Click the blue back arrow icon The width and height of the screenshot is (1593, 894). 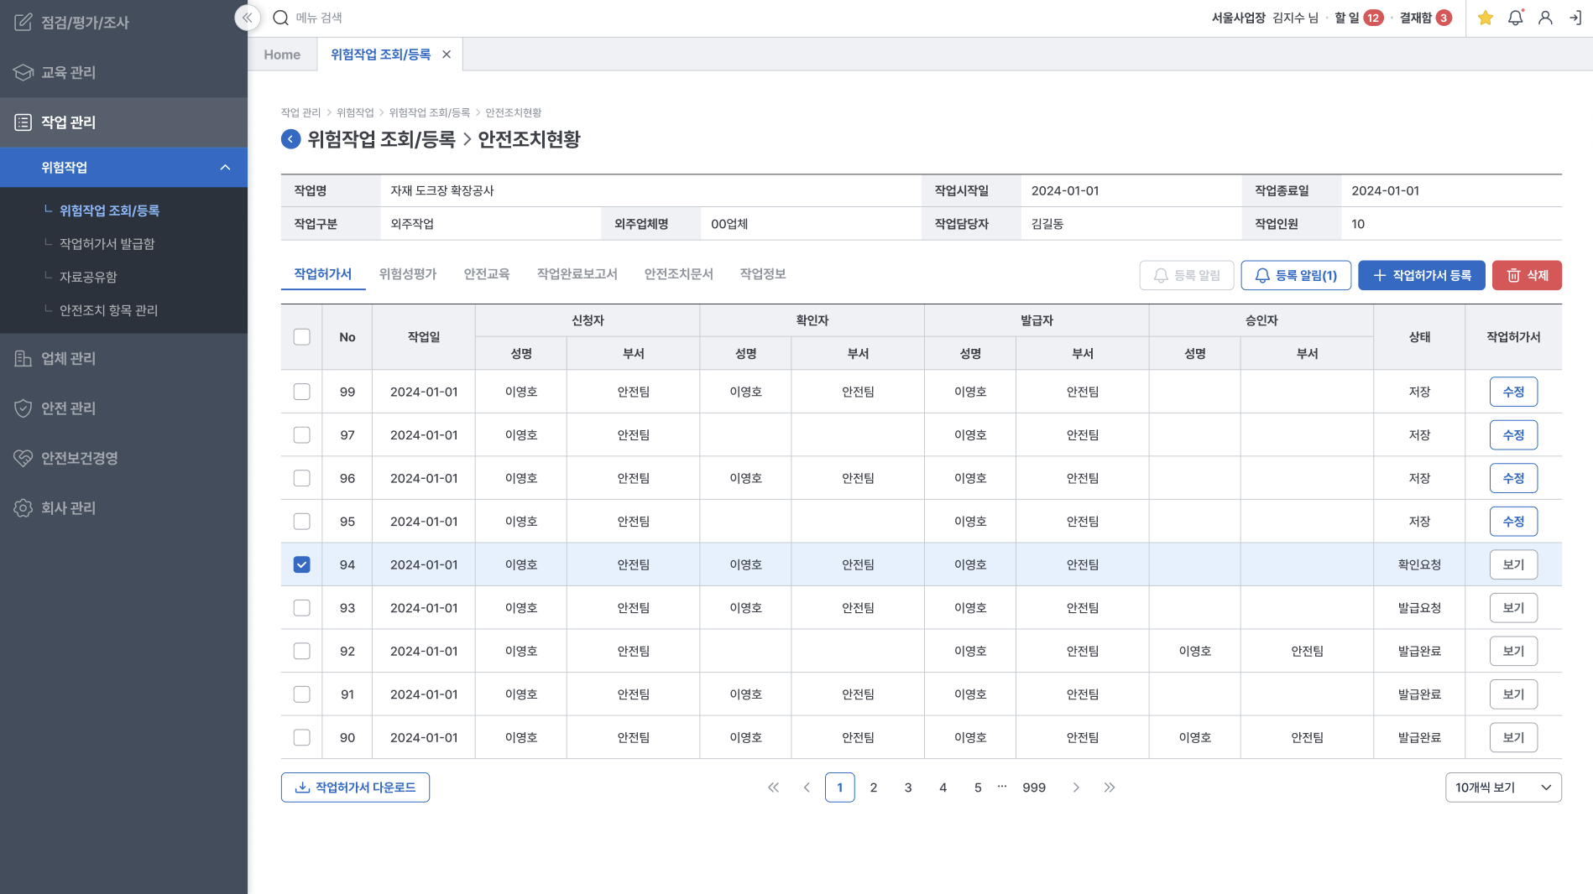pyautogui.click(x=290, y=139)
